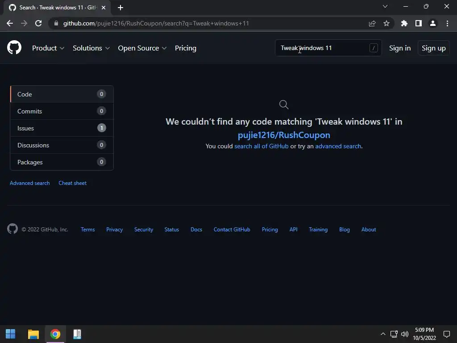Open the Training footer link
The height and width of the screenshot is (343, 457).
[318, 230]
